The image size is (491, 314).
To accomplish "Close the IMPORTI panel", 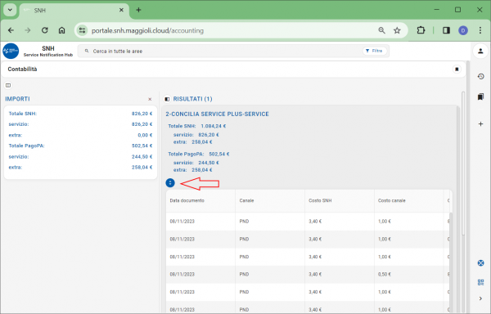I will 150,99.
